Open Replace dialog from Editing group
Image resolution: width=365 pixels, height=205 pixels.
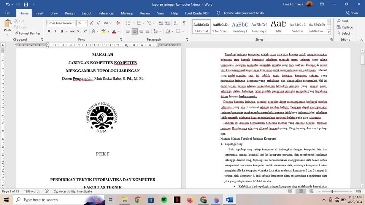(x=344, y=27)
